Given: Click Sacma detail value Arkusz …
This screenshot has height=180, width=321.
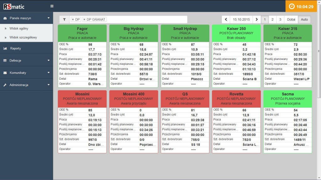Looking at the screenshot, I should click(301, 144).
